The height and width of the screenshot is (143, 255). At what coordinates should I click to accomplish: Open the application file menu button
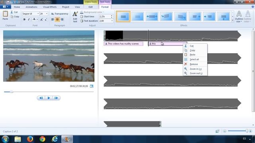[5, 7]
